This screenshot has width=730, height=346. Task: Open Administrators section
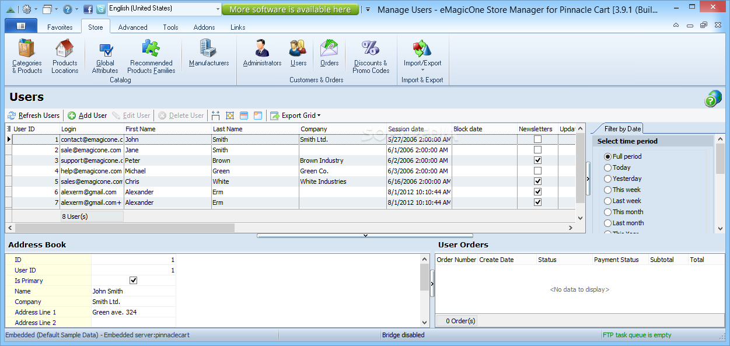pos(262,53)
